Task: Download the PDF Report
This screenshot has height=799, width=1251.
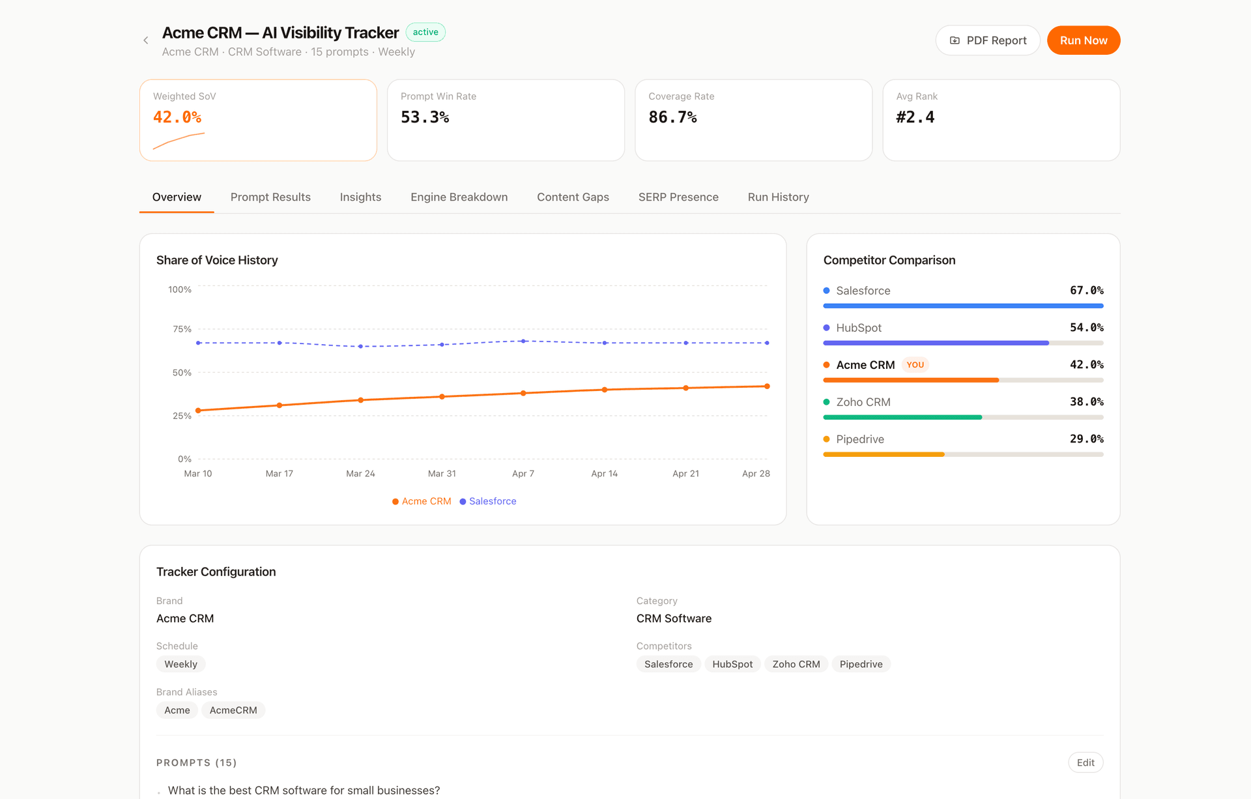Action: 988,40
